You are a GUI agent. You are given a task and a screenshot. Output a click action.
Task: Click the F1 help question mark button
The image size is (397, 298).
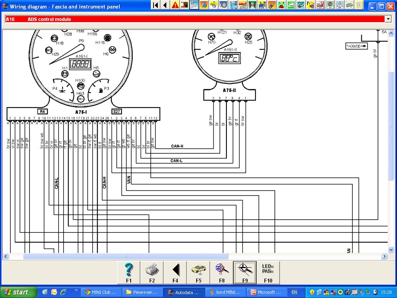(129, 272)
